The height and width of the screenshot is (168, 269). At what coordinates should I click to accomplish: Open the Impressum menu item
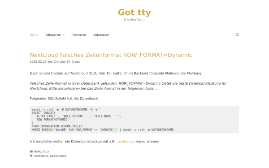tap(101, 35)
